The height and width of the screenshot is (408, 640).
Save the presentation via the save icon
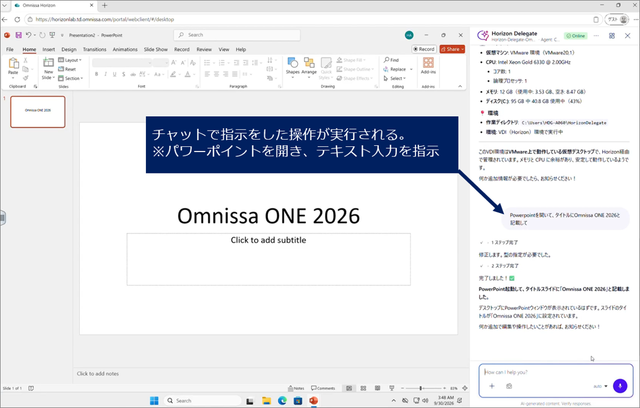tap(18, 35)
